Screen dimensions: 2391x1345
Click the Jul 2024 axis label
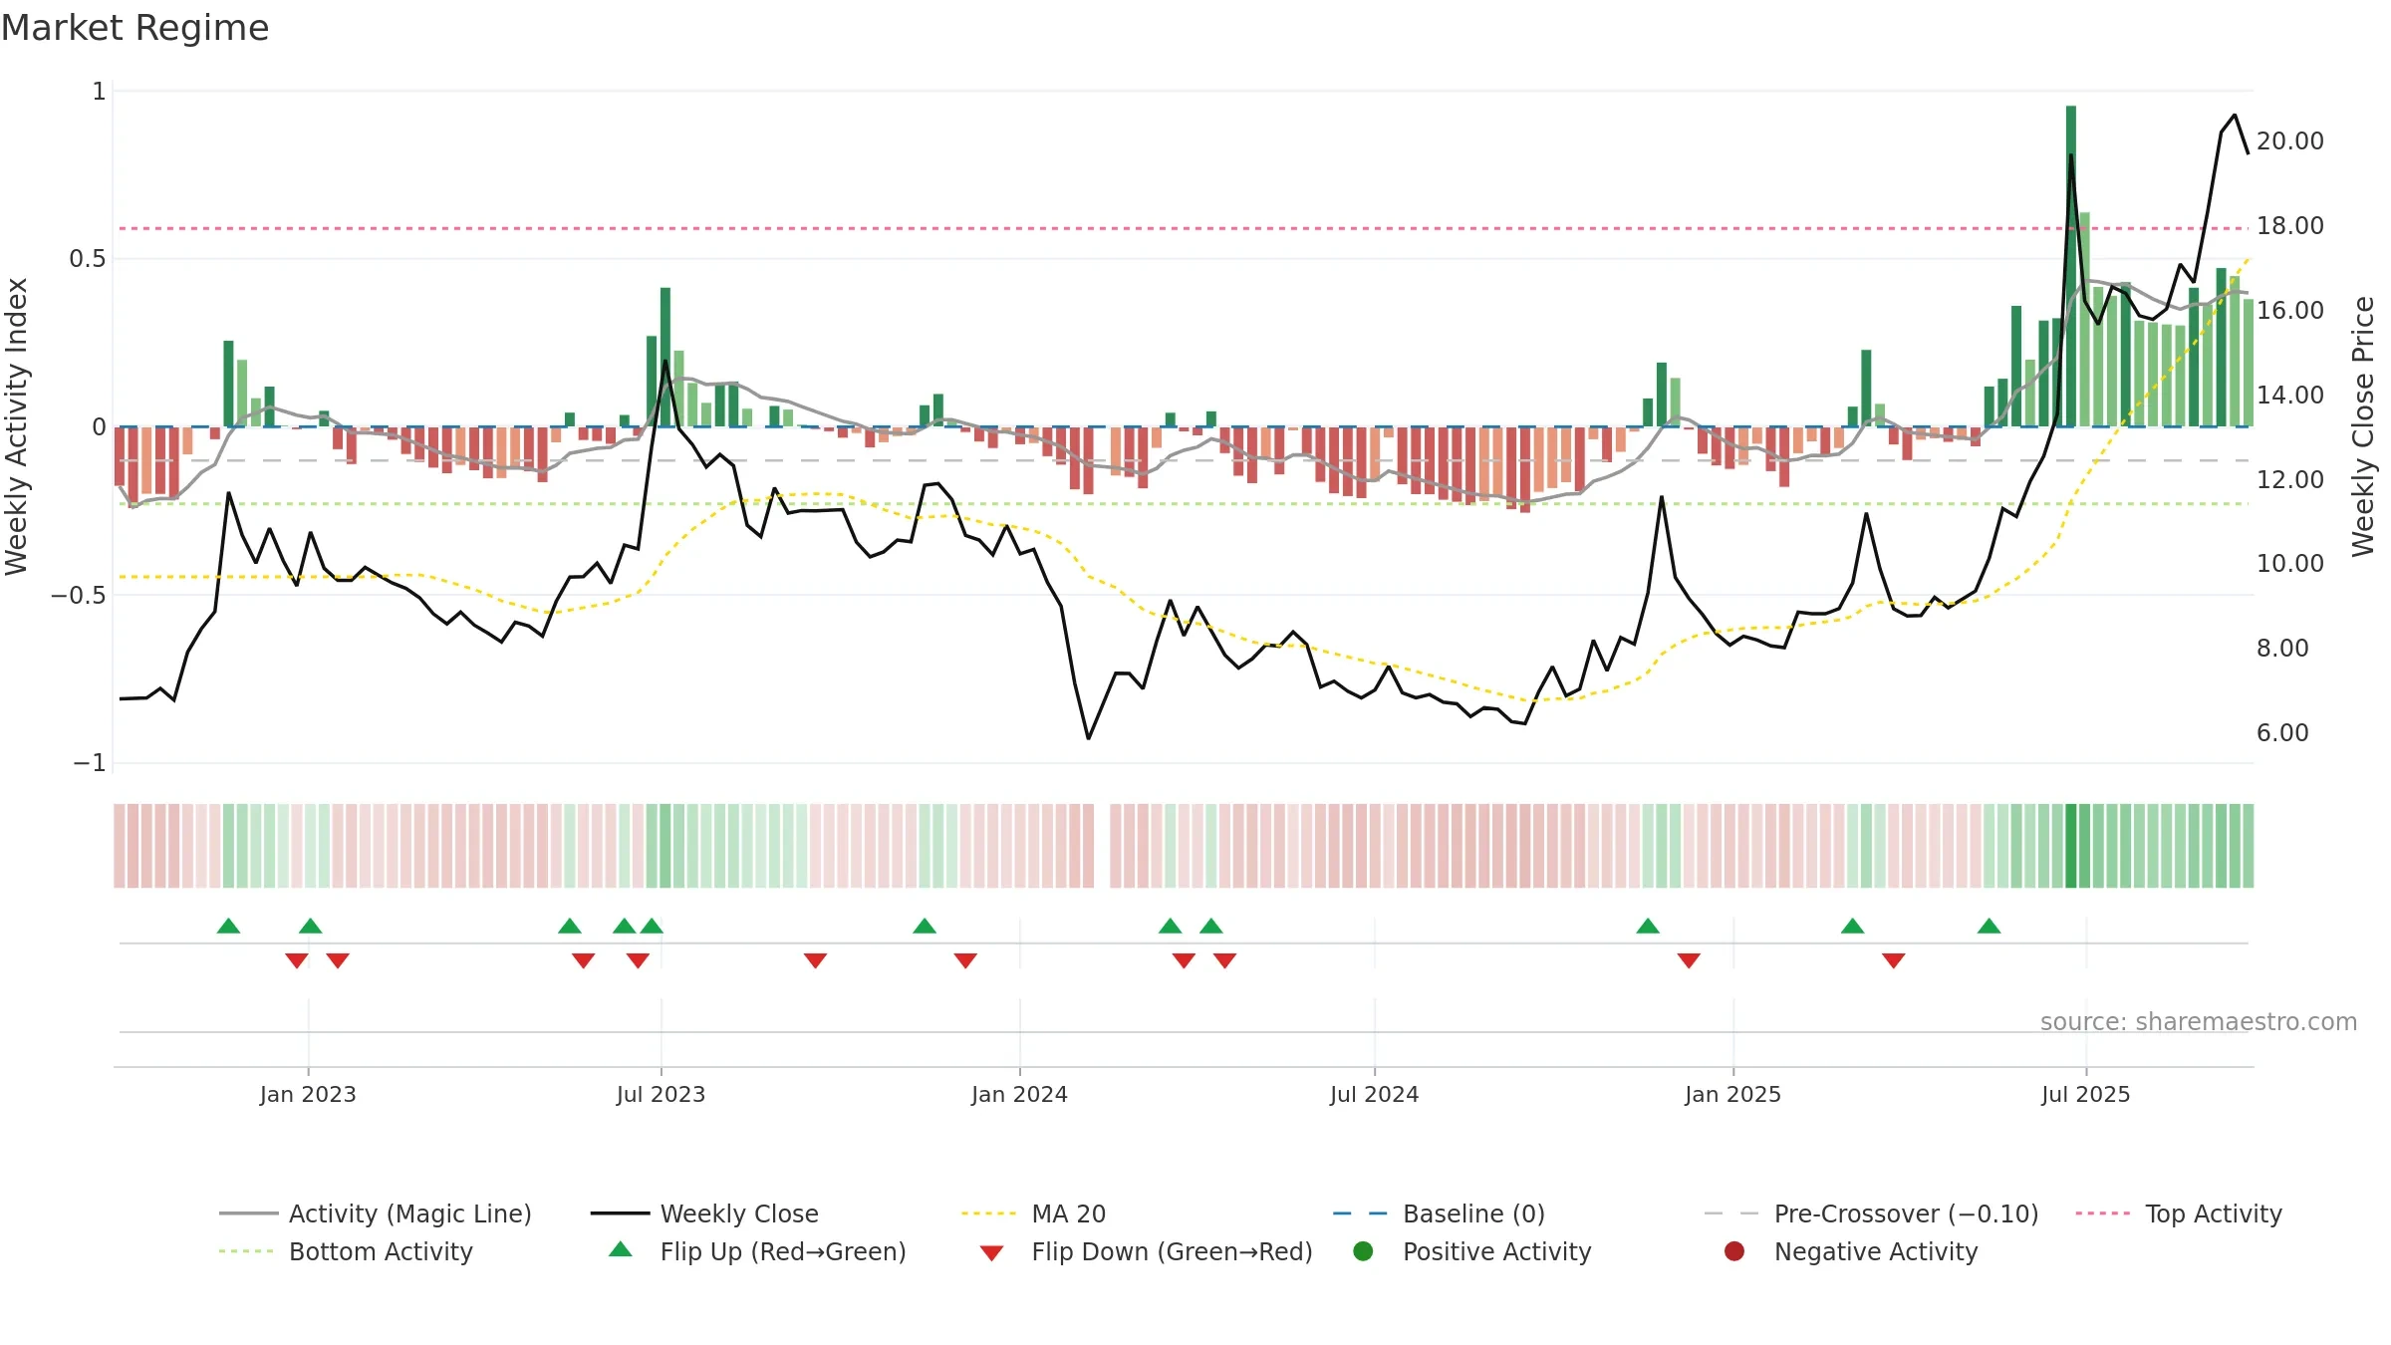1374,1094
